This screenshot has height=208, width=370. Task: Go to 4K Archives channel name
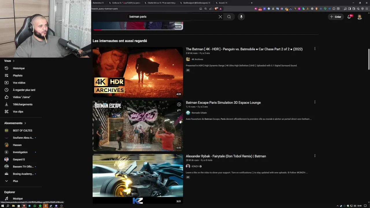197,59
